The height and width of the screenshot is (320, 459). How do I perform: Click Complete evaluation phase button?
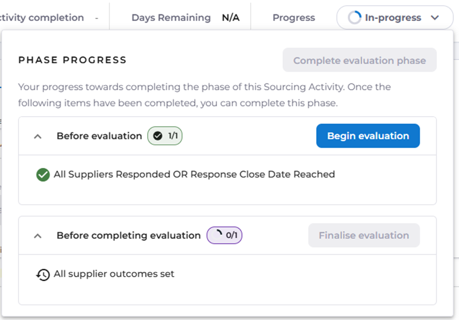pos(359,61)
